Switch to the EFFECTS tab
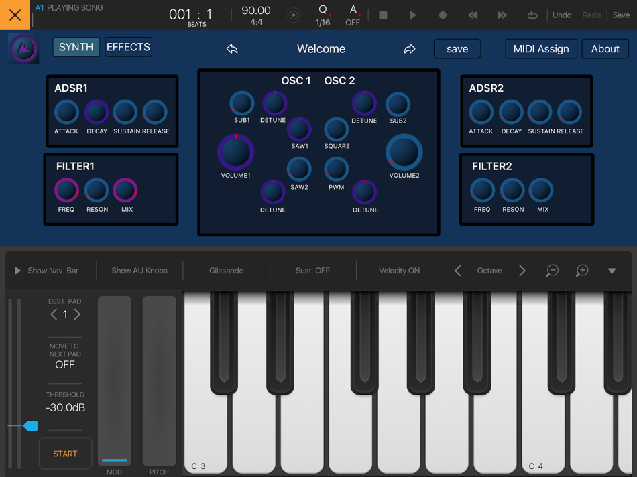The height and width of the screenshot is (477, 637). (128, 47)
